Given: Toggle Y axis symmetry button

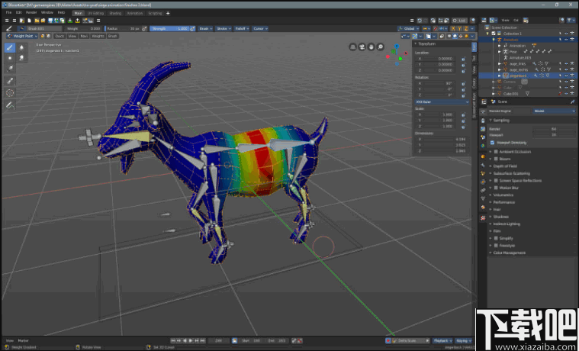Looking at the screenshot, I should (x=459, y=28).
